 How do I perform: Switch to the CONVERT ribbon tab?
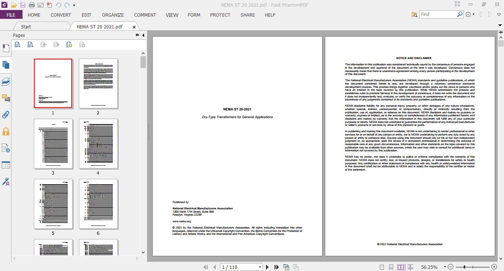[61, 15]
